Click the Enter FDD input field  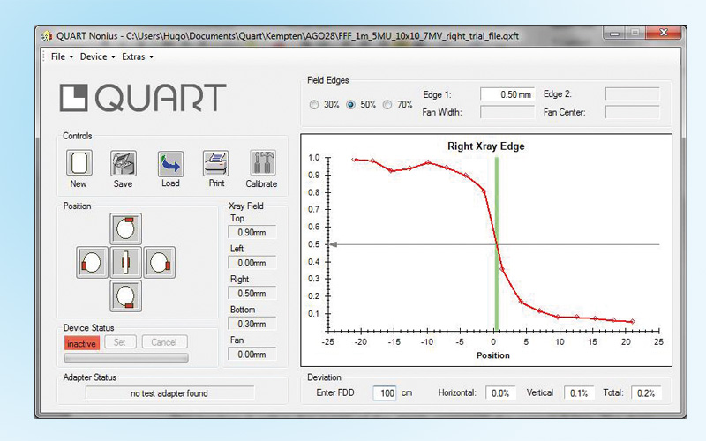[x=385, y=392]
